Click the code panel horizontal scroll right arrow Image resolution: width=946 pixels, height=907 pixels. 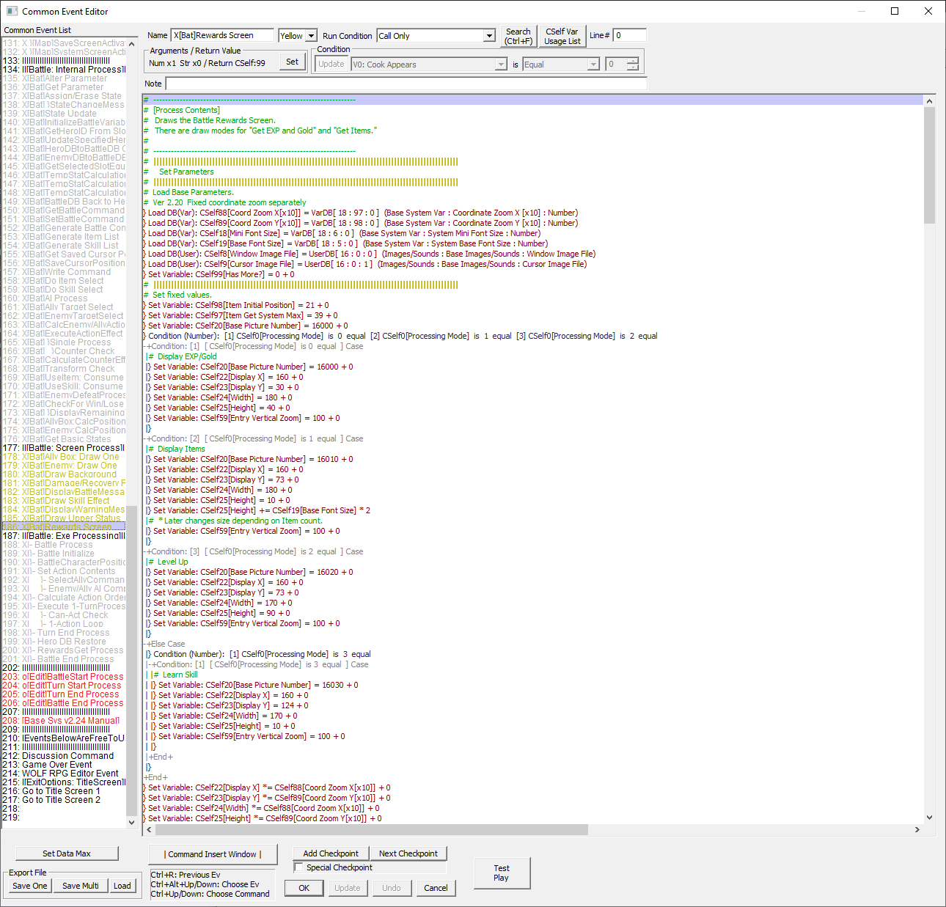tap(917, 829)
